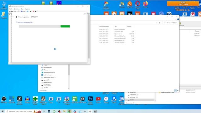201x113 pixels.
Task: Click the Photoshop icon on the taskbar
Action: 49,111
